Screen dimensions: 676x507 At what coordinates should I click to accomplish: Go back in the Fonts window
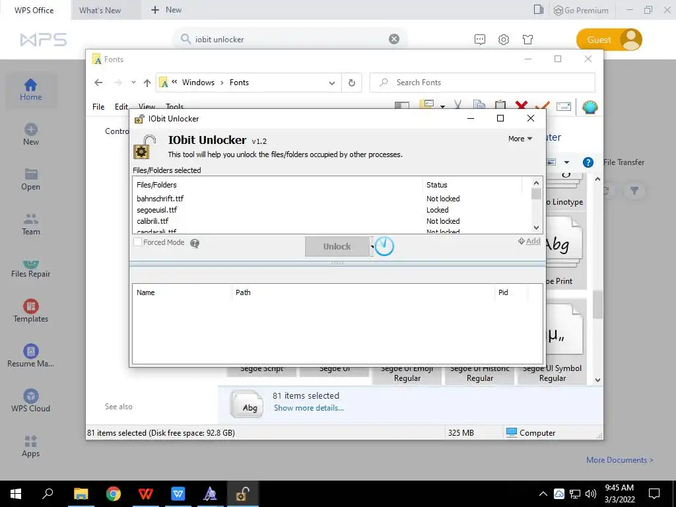(98, 83)
